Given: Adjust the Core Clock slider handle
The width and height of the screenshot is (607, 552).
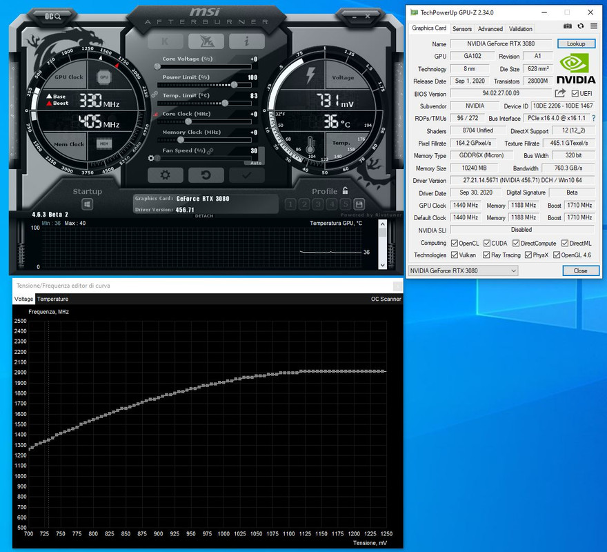Looking at the screenshot, I should 188,121.
